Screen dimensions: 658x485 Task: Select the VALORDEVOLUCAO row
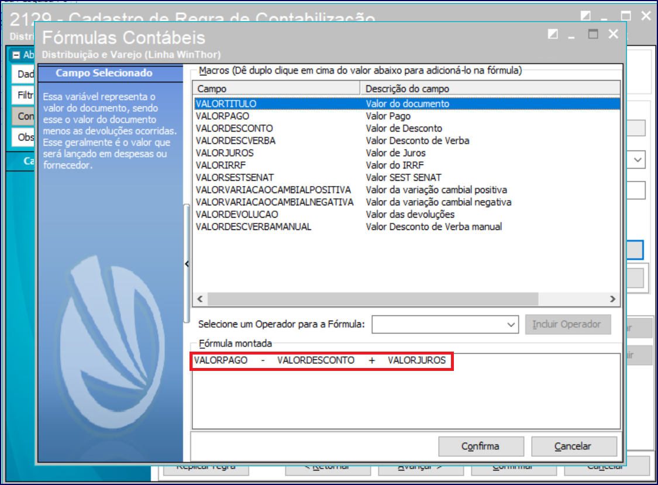tap(406, 214)
